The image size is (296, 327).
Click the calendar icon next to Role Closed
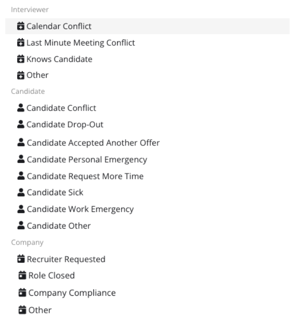pyautogui.click(x=22, y=275)
